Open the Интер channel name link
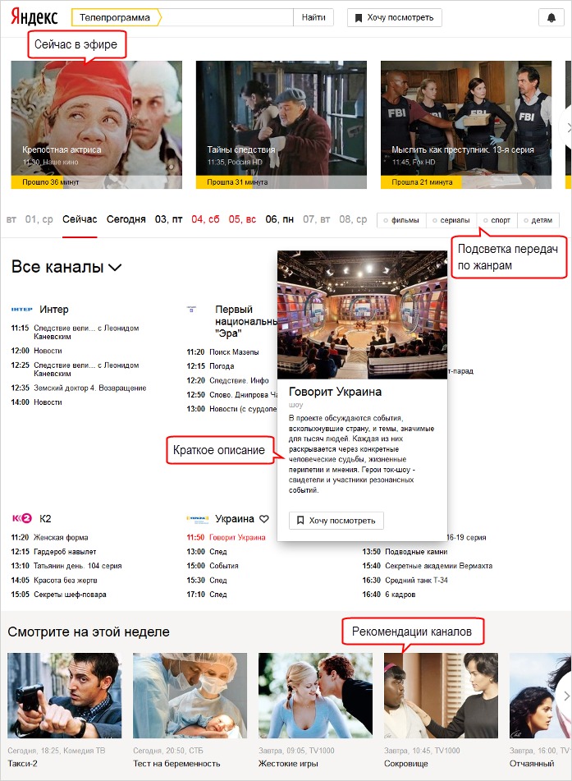 54,310
